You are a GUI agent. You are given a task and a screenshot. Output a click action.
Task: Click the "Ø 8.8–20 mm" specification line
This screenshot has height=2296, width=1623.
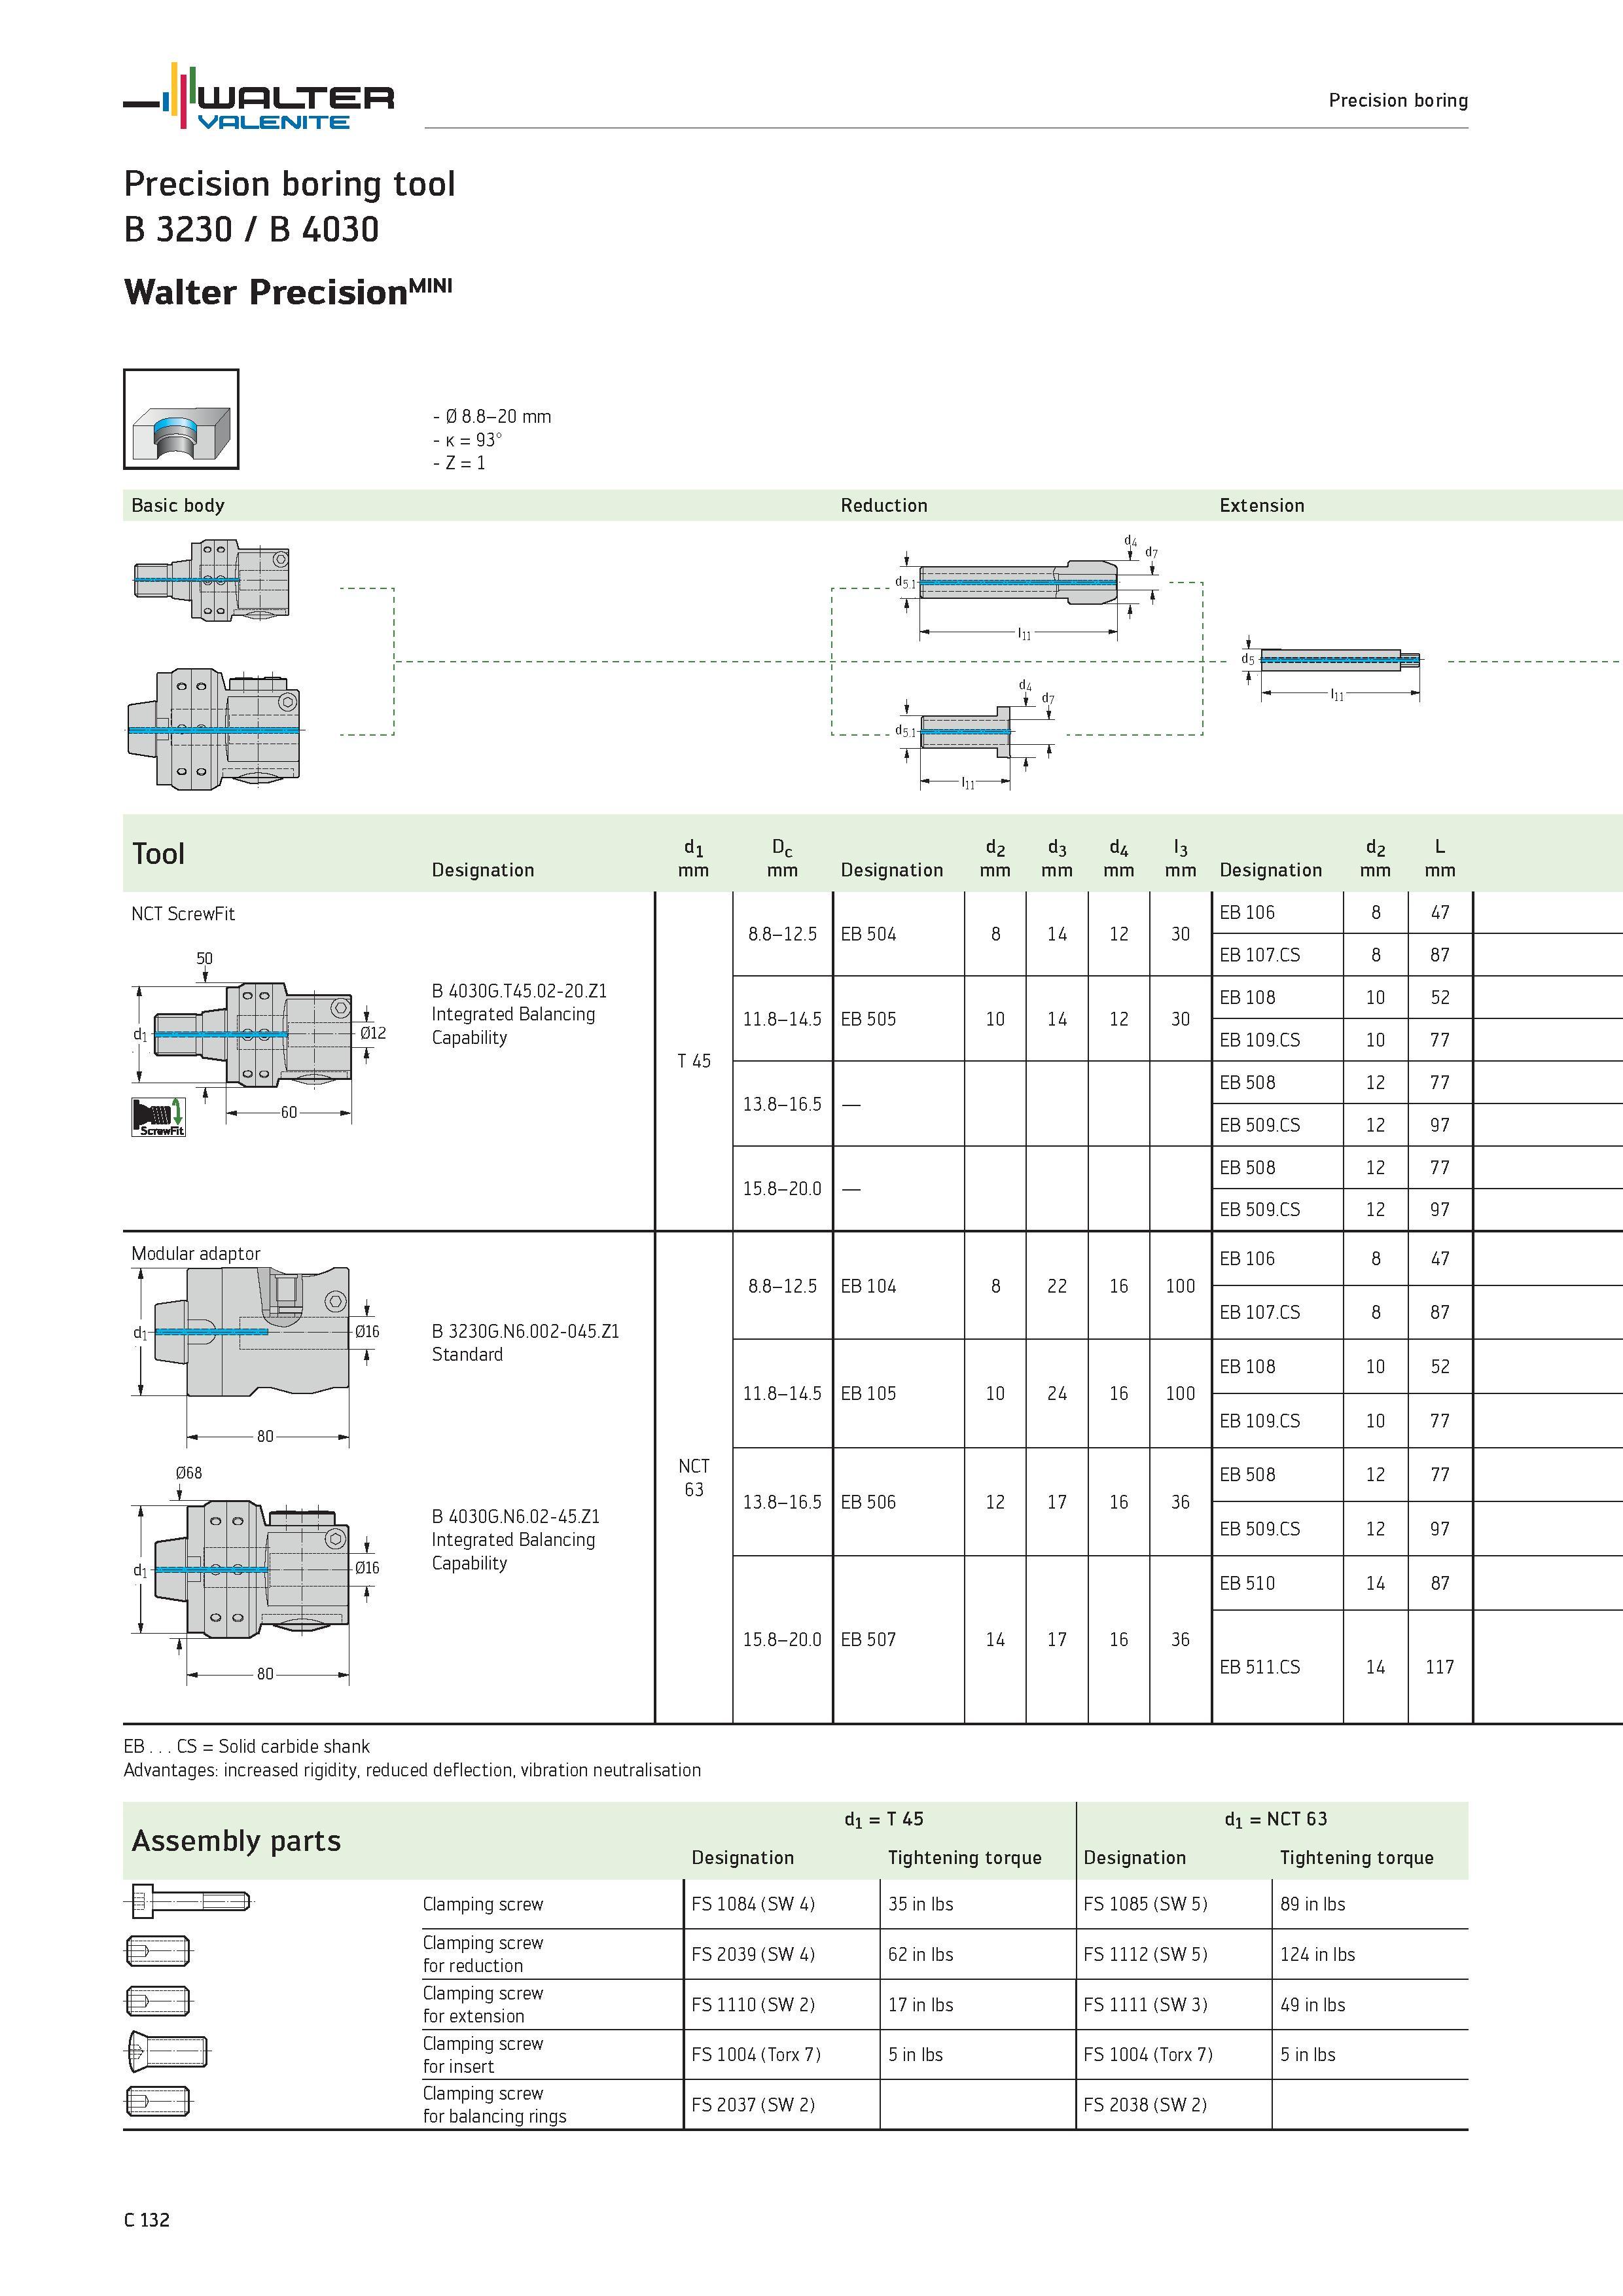coord(492,416)
